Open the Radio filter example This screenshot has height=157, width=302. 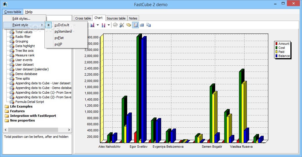(x=23, y=37)
